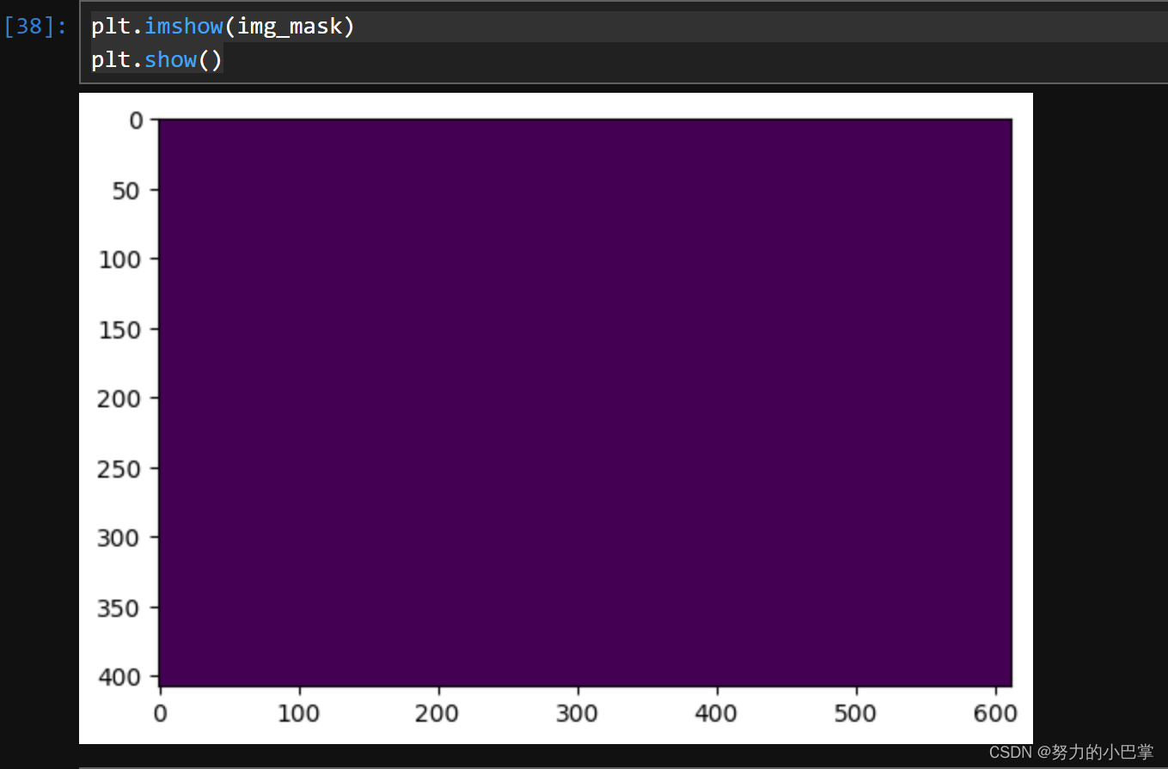Screen dimensions: 1168x769
Task: Click the 50 tick label on y-axis
Action: (125, 189)
